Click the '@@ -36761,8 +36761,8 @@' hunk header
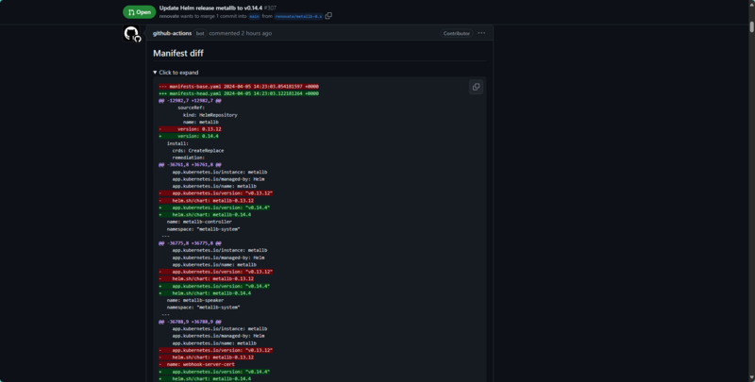Screen dimensions: 755x382 click(x=191, y=164)
